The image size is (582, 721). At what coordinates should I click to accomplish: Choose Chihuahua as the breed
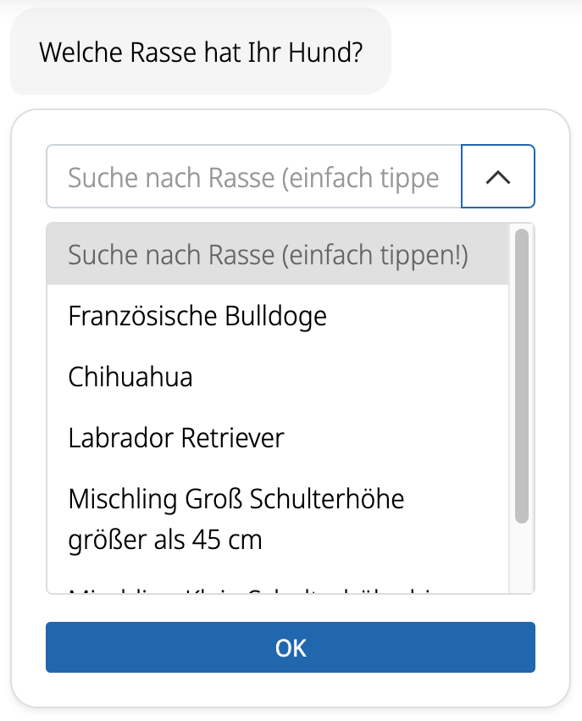click(130, 376)
